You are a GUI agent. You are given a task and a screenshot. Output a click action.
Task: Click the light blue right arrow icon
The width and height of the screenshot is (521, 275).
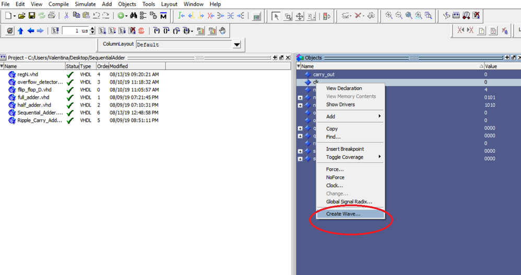pos(40,31)
